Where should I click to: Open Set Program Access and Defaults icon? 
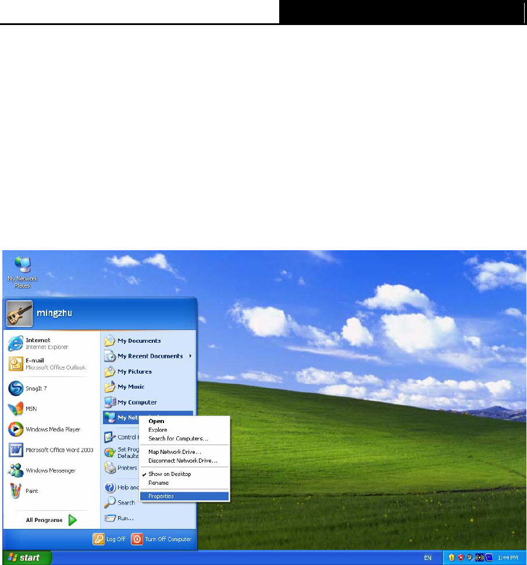coord(109,452)
